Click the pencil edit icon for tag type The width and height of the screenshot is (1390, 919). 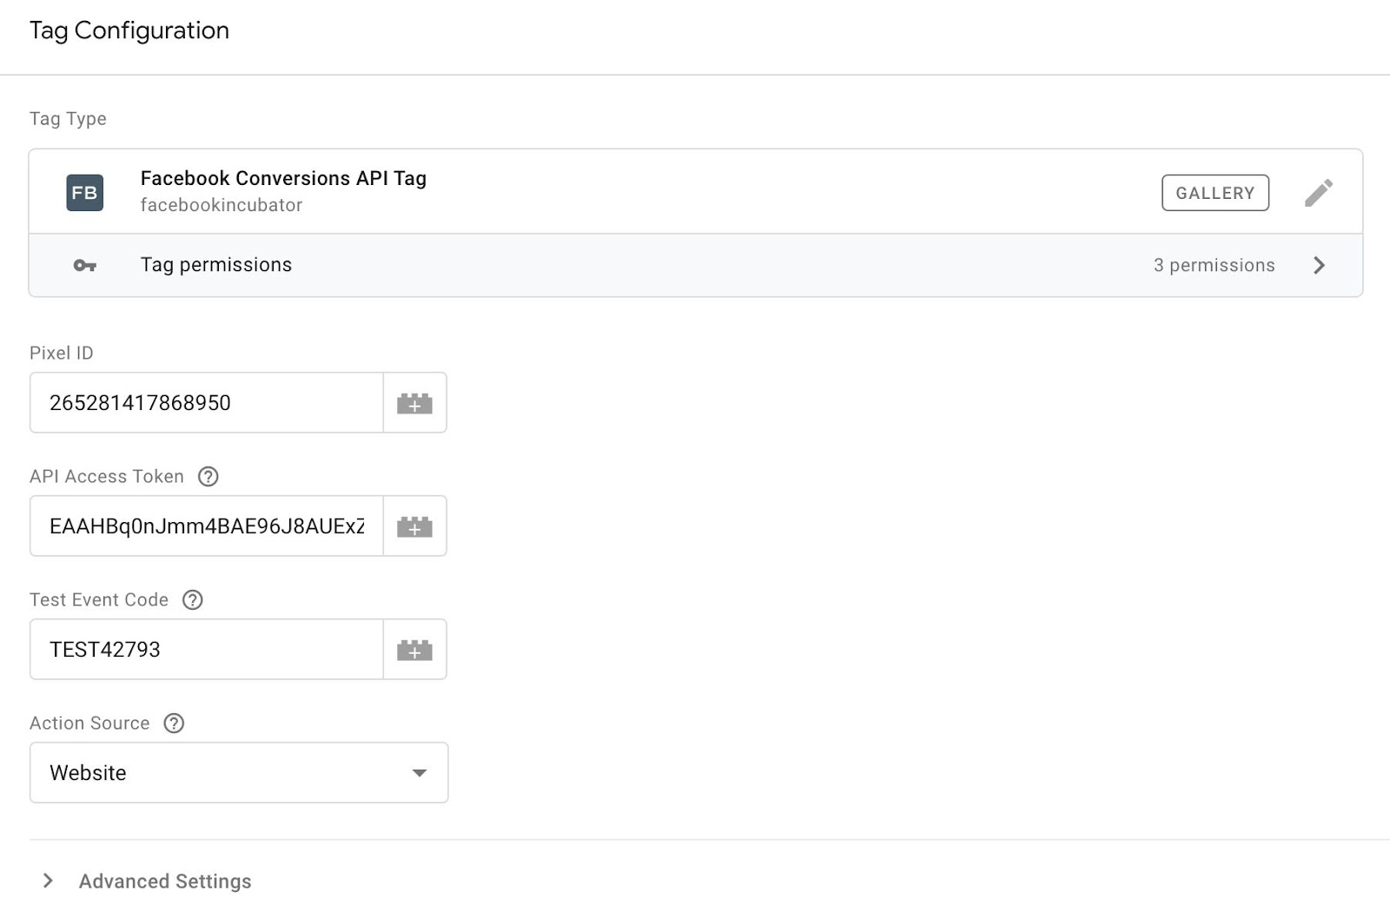click(1318, 193)
